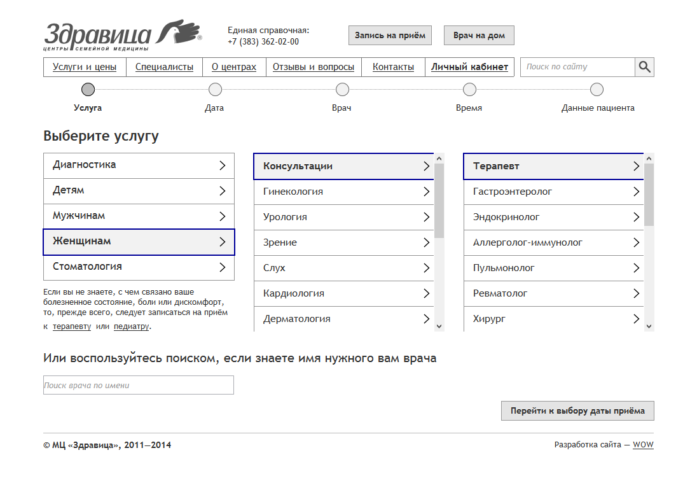This screenshot has width=697, height=497.
Task: Select the Данные пациента step circle
Action: (x=597, y=90)
